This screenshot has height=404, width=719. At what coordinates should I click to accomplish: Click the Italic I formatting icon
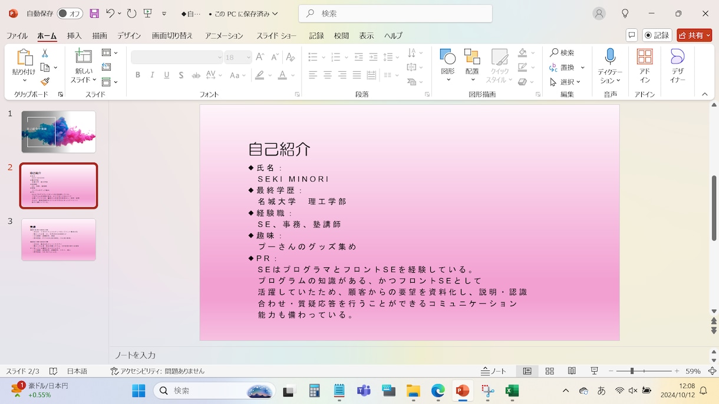point(152,75)
